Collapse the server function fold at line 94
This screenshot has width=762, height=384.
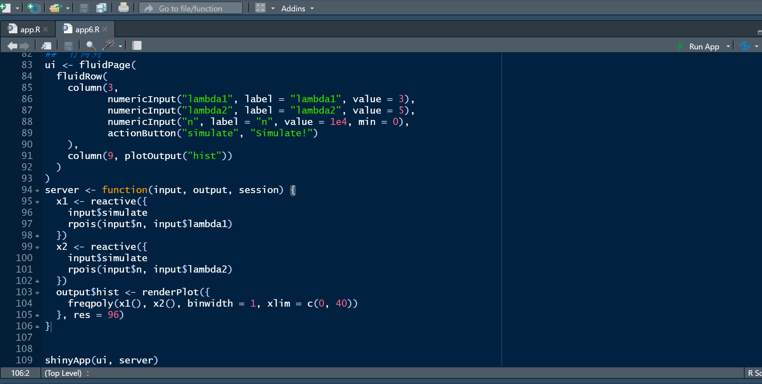click(37, 191)
